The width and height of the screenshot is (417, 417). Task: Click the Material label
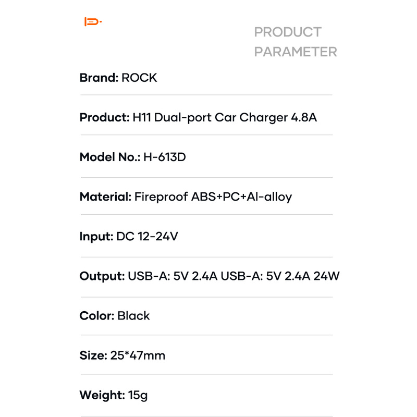(x=105, y=197)
